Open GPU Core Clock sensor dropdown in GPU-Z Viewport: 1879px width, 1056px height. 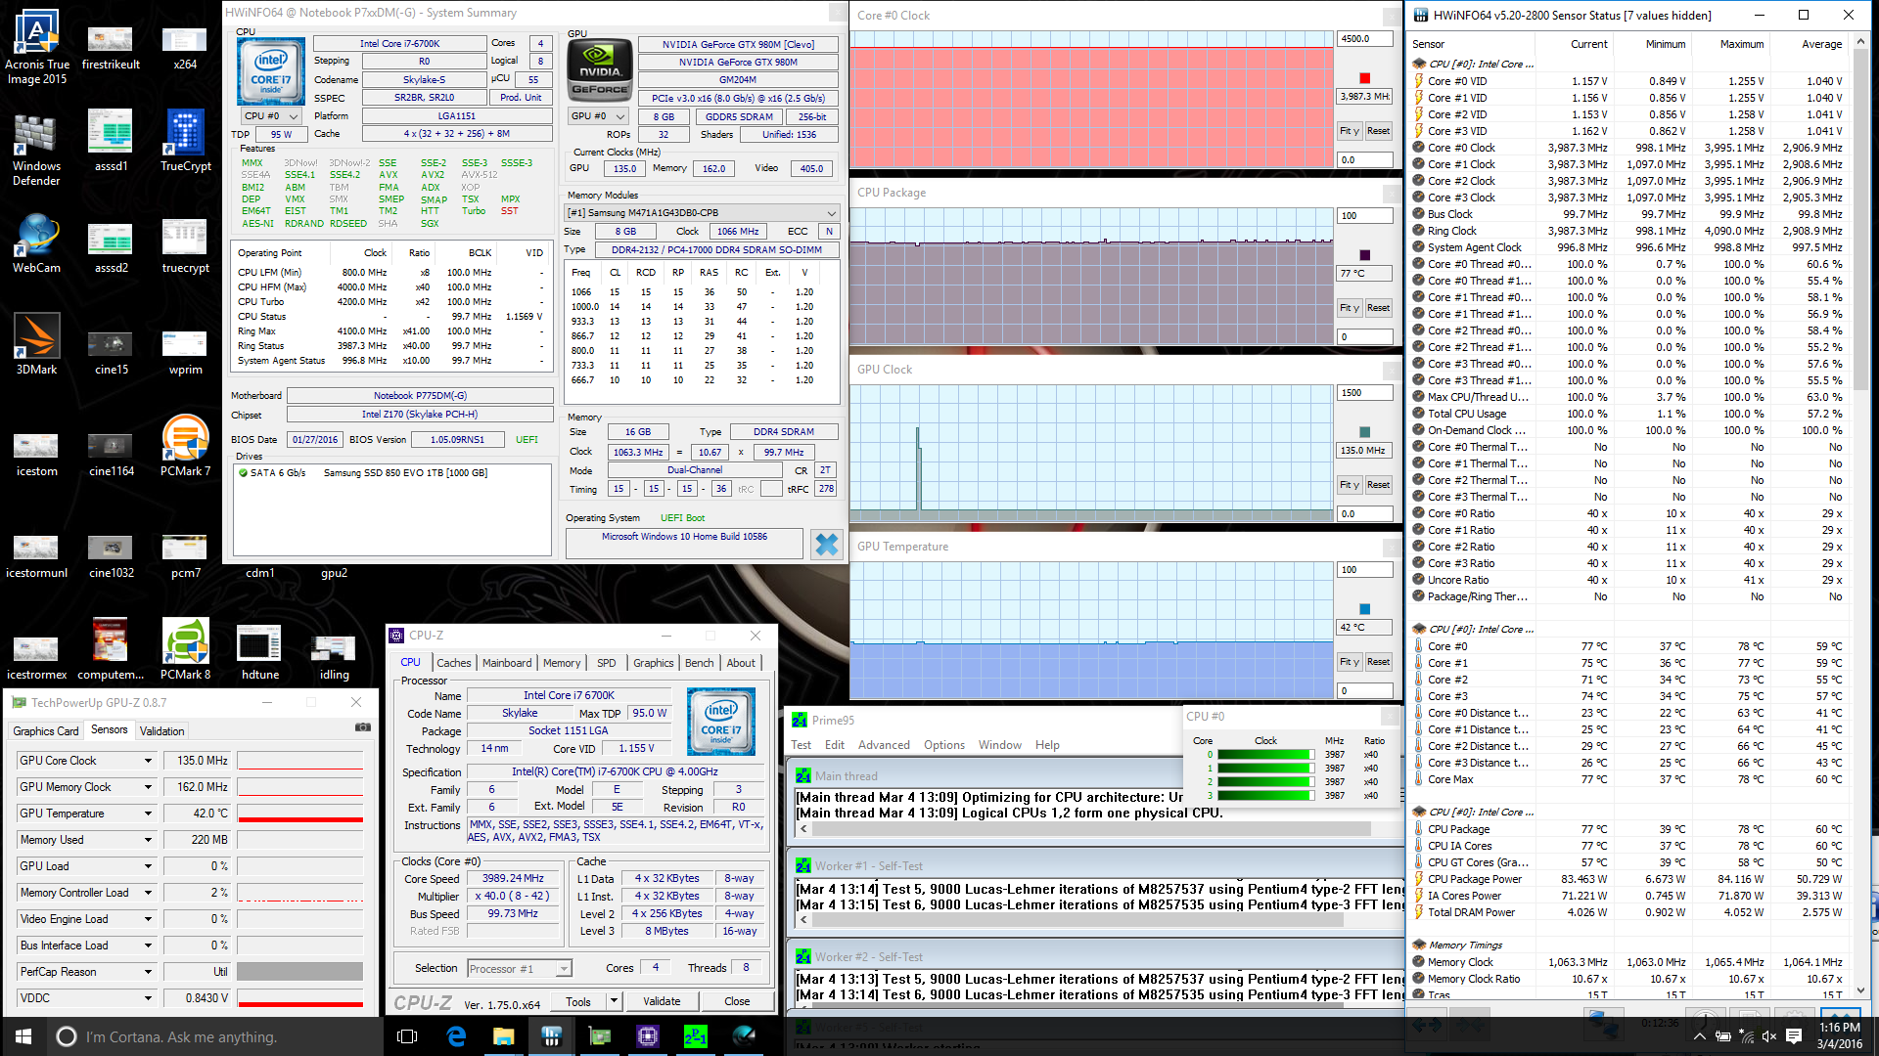click(149, 761)
